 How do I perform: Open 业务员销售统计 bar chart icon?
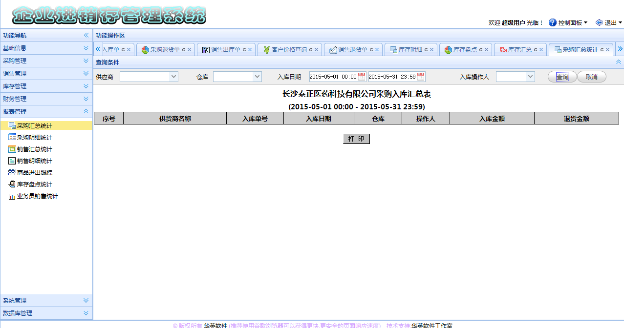(11, 197)
